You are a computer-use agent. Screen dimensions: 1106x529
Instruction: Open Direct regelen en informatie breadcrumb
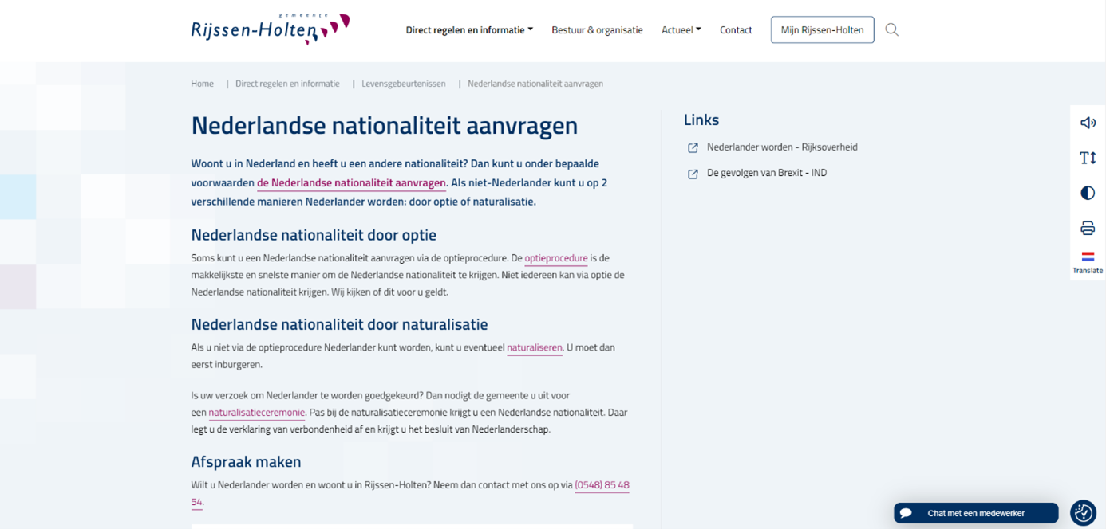(x=287, y=84)
